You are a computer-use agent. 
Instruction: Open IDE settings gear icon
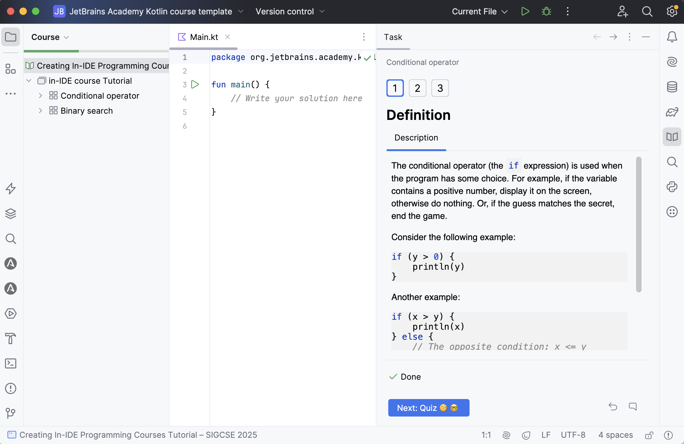coord(672,12)
